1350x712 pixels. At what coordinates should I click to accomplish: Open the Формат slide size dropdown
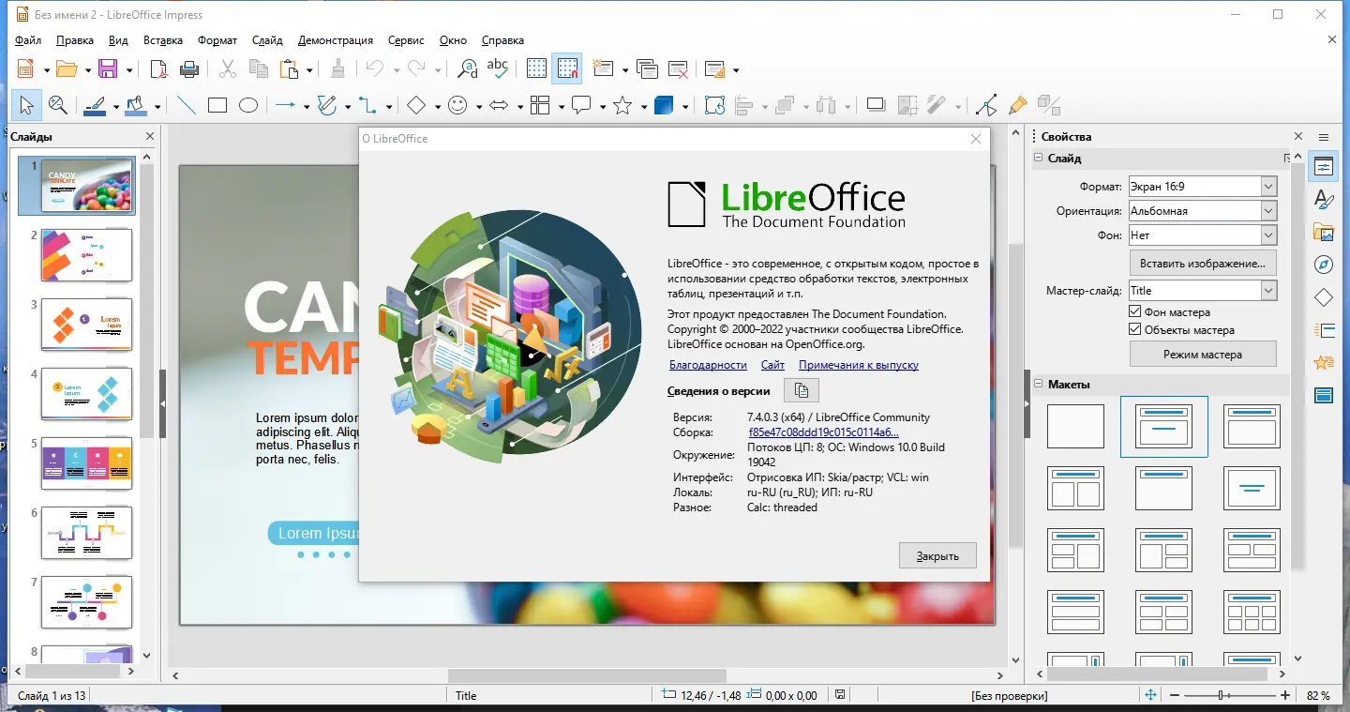[x=1267, y=186]
